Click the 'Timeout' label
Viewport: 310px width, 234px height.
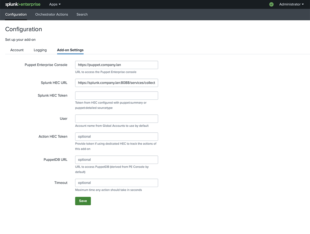click(x=61, y=183)
